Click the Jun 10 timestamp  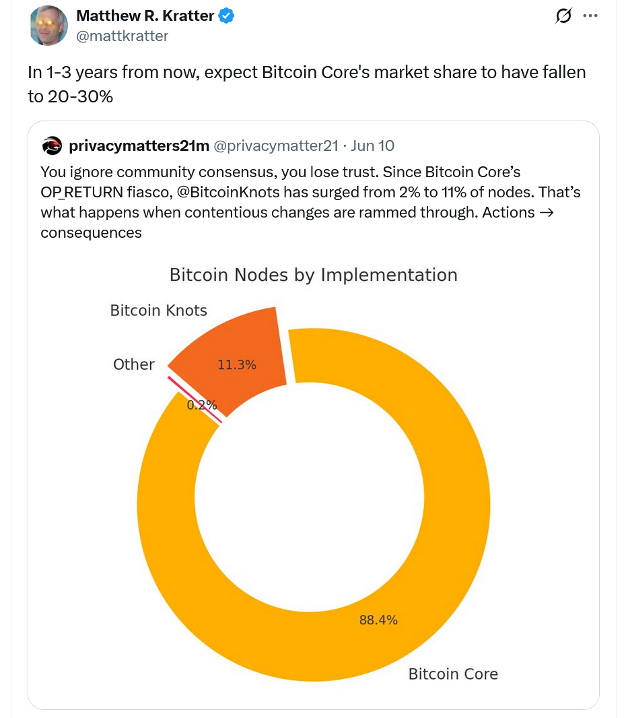tap(373, 145)
